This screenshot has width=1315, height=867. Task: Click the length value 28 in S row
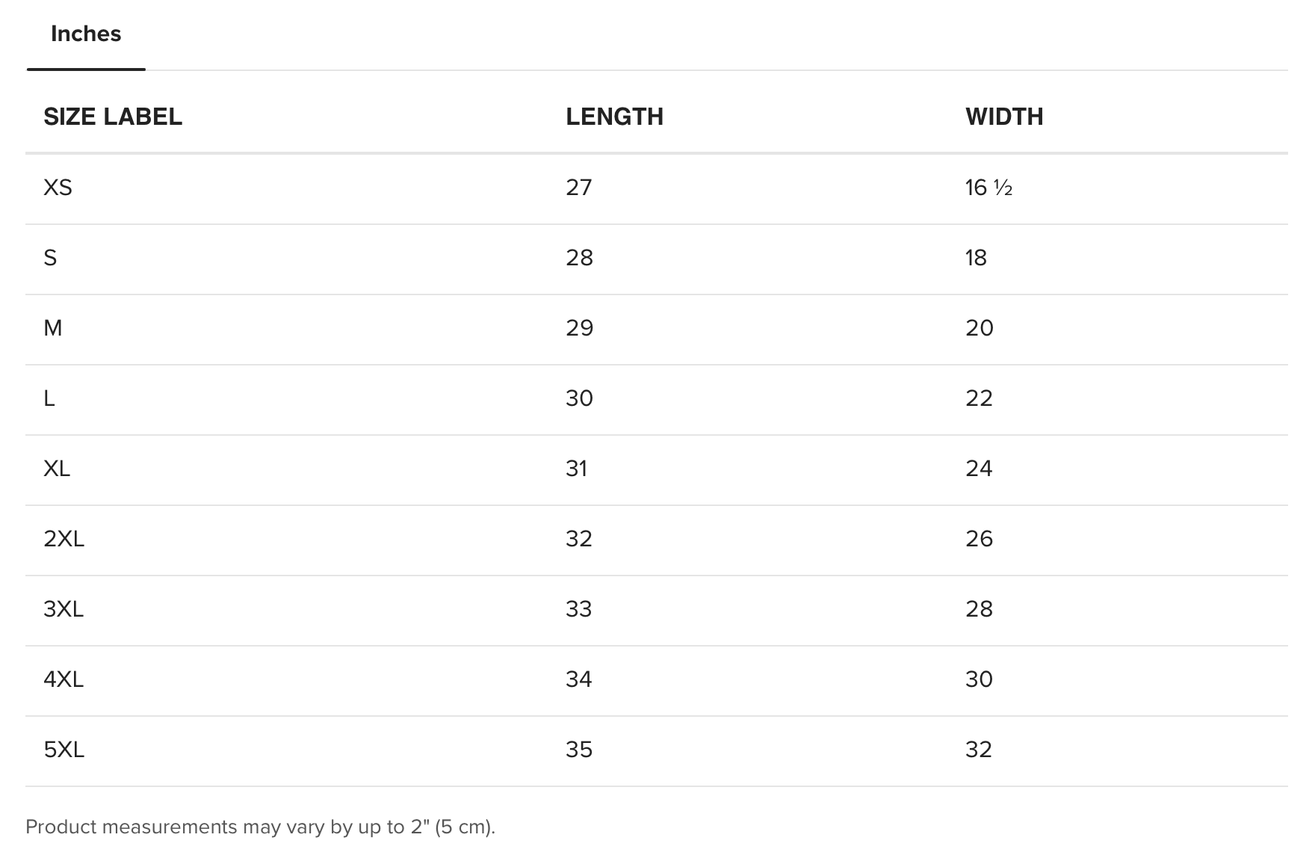[579, 258]
